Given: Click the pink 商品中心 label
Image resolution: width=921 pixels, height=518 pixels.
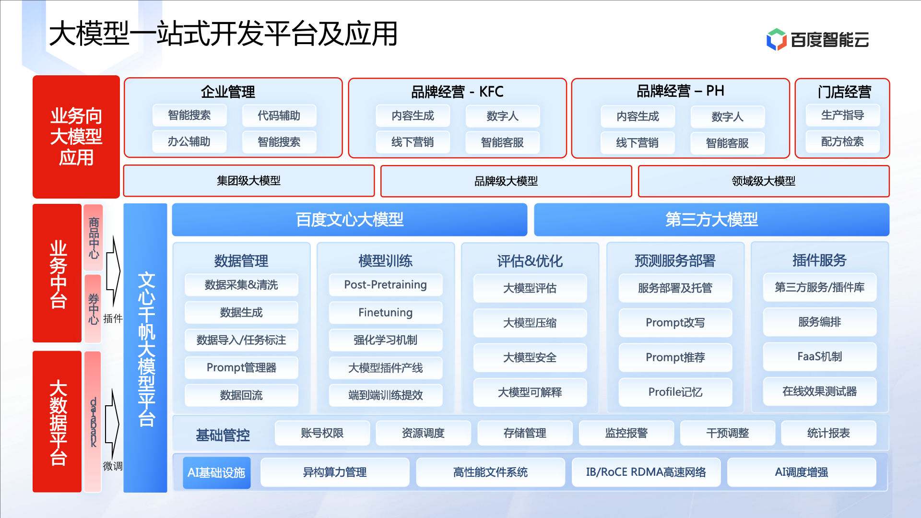Looking at the screenshot, I should click(x=93, y=238).
